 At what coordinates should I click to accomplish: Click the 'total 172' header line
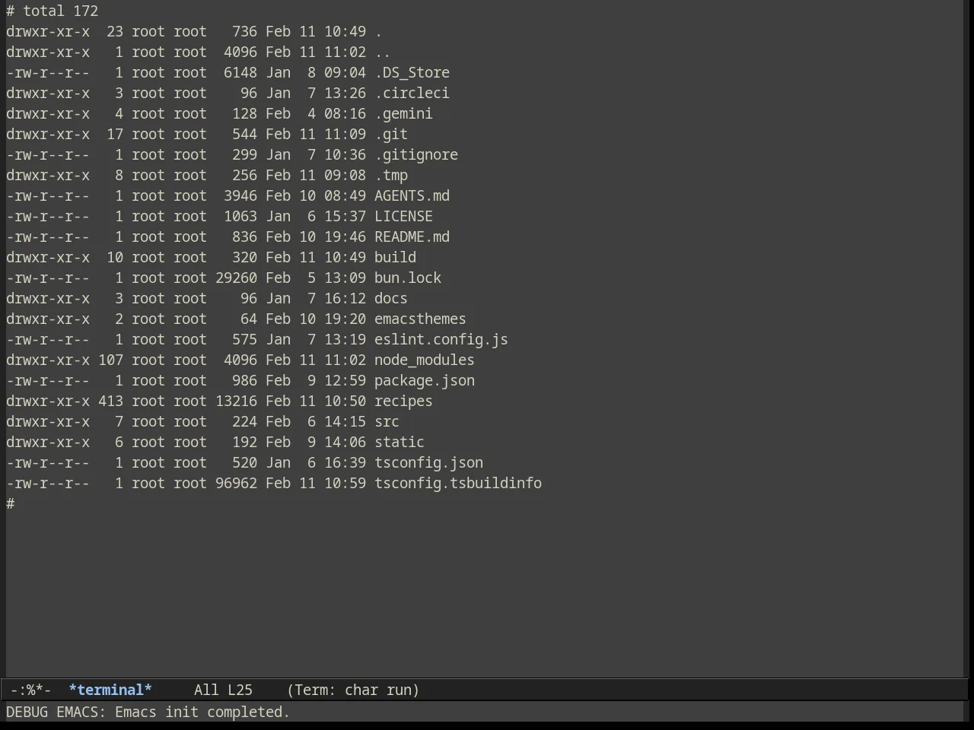(x=60, y=11)
